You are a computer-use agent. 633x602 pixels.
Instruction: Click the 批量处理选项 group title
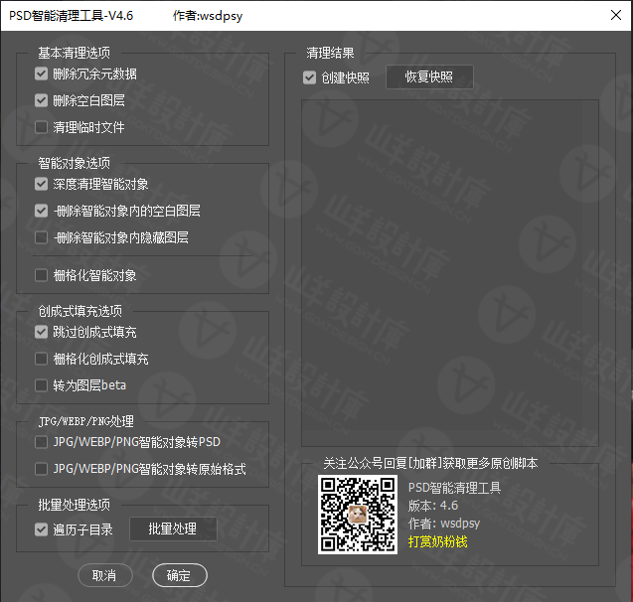tap(74, 505)
